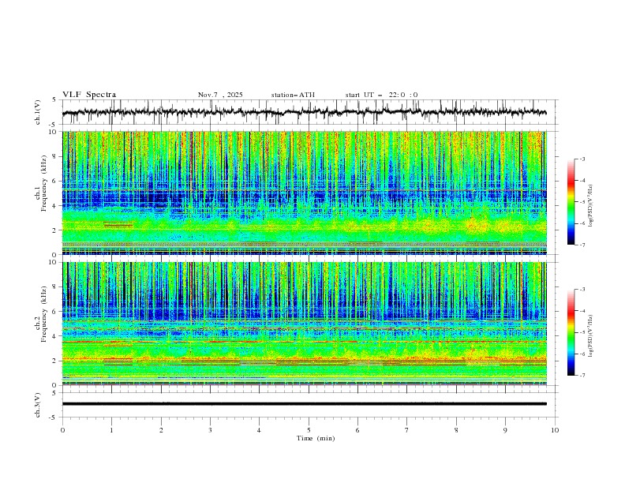Click time axis tick label "10"
Viewport: 625px width, 483px height.
555,430
